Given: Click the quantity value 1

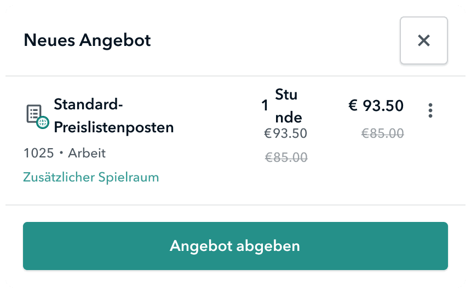Looking at the screenshot, I should (x=265, y=106).
